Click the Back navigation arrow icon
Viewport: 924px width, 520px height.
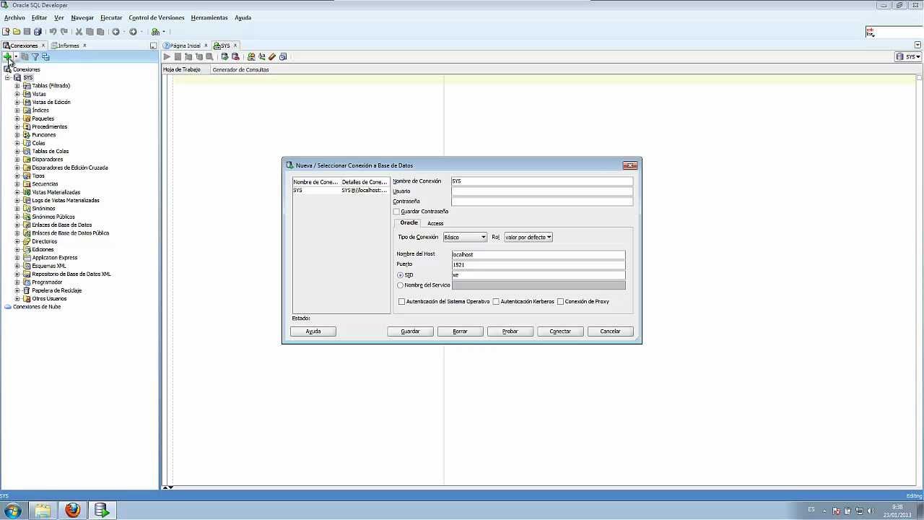coord(115,32)
